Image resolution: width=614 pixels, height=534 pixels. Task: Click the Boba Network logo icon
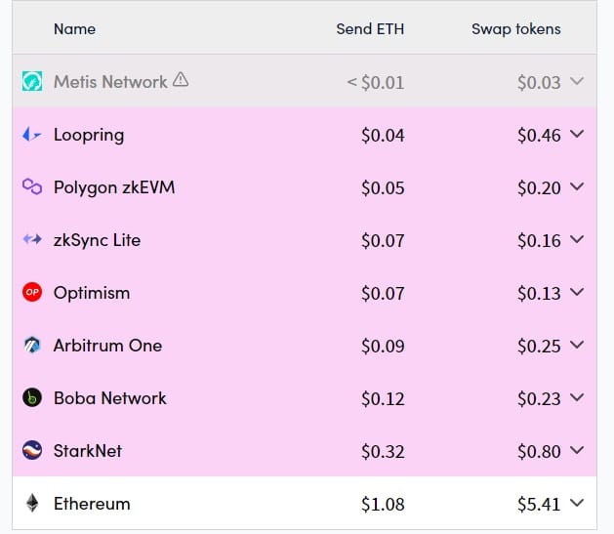pyautogui.click(x=32, y=397)
